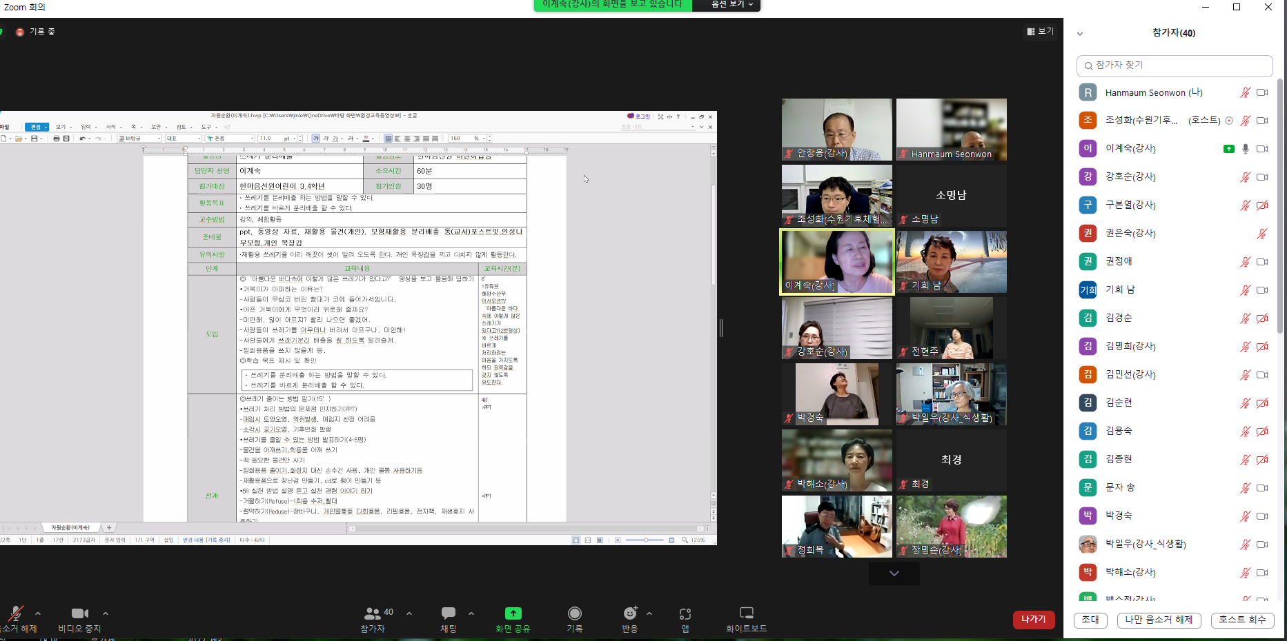Viewport: 1287px width, 641px height.
Task: Click the layout grid icon beside 보기
Action: 1031,32
